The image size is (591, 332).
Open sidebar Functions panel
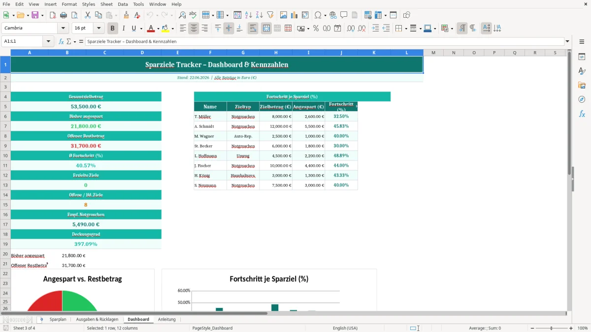click(582, 114)
